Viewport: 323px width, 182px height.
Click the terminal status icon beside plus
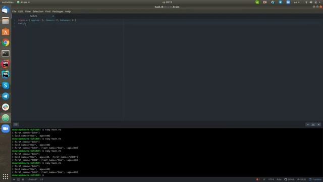pyautogui.click(x=19, y=179)
